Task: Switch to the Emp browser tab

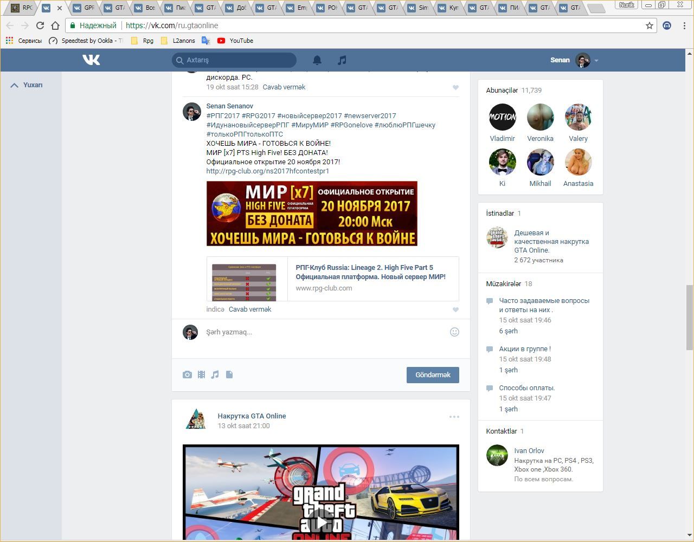Action: pos(297,8)
